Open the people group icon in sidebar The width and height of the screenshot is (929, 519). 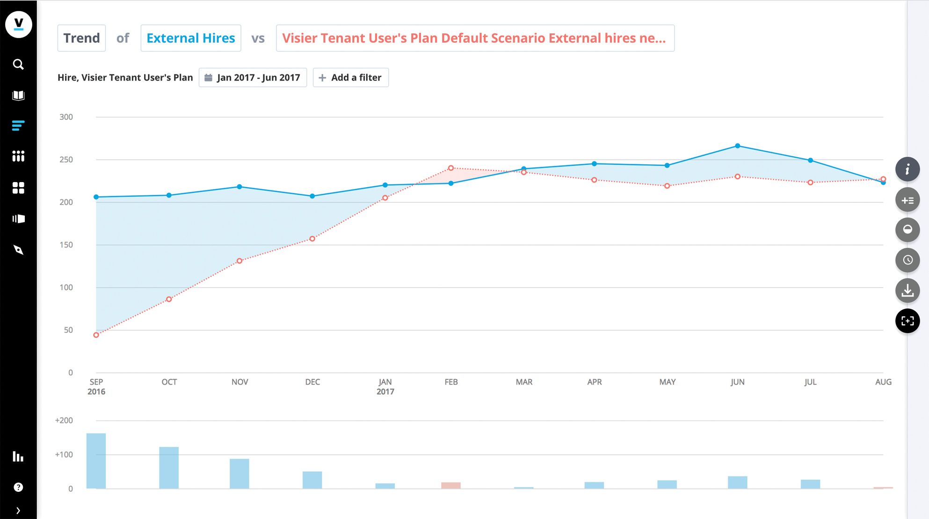tap(18, 156)
